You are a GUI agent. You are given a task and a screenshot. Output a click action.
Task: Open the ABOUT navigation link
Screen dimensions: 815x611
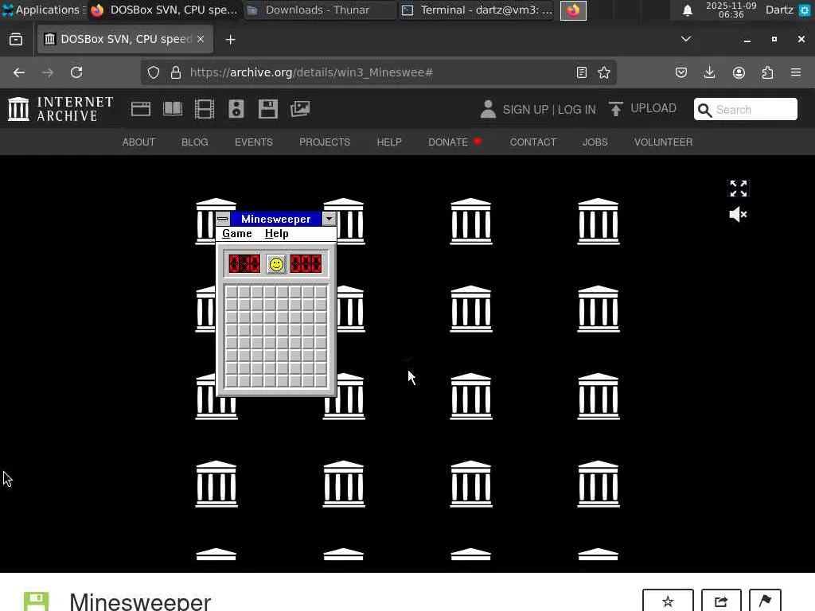(x=138, y=142)
